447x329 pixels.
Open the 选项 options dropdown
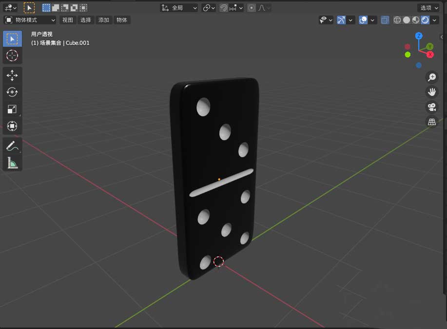click(x=428, y=8)
